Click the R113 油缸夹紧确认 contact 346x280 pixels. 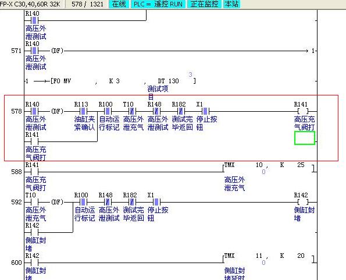(83, 111)
